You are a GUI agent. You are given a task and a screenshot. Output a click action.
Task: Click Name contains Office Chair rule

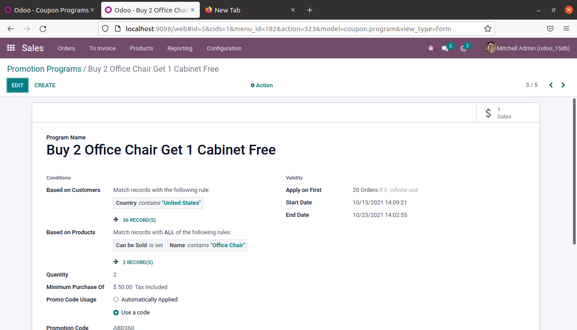pos(207,245)
